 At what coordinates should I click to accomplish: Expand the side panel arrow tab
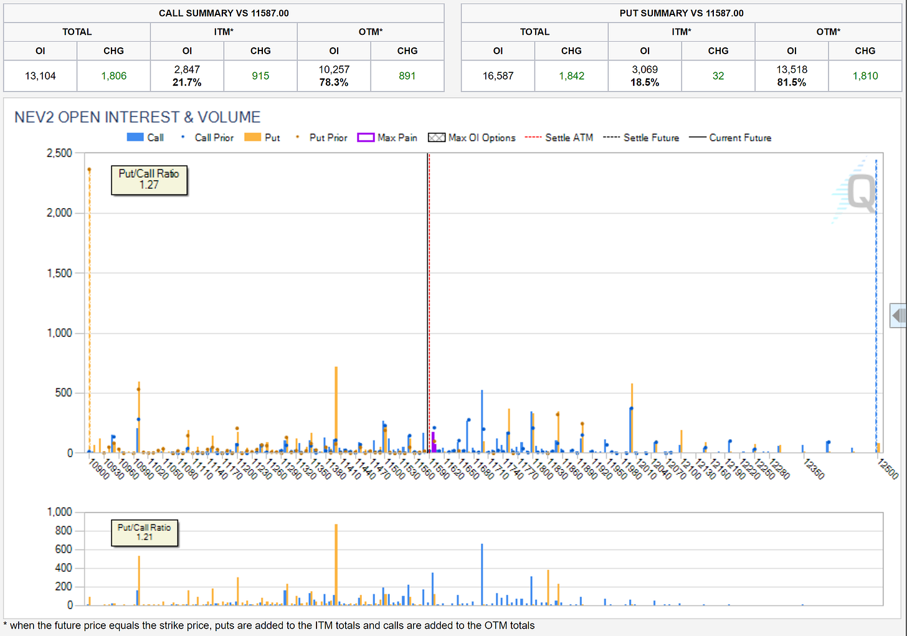pyautogui.click(x=898, y=316)
